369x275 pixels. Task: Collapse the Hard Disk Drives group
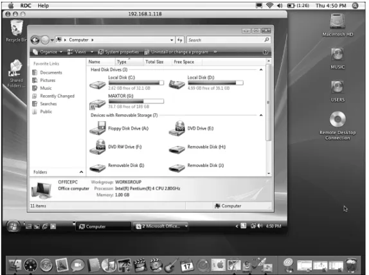pyautogui.click(x=261, y=69)
